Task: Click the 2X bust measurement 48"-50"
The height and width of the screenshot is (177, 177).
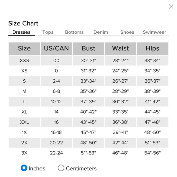Action: (x=88, y=143)
